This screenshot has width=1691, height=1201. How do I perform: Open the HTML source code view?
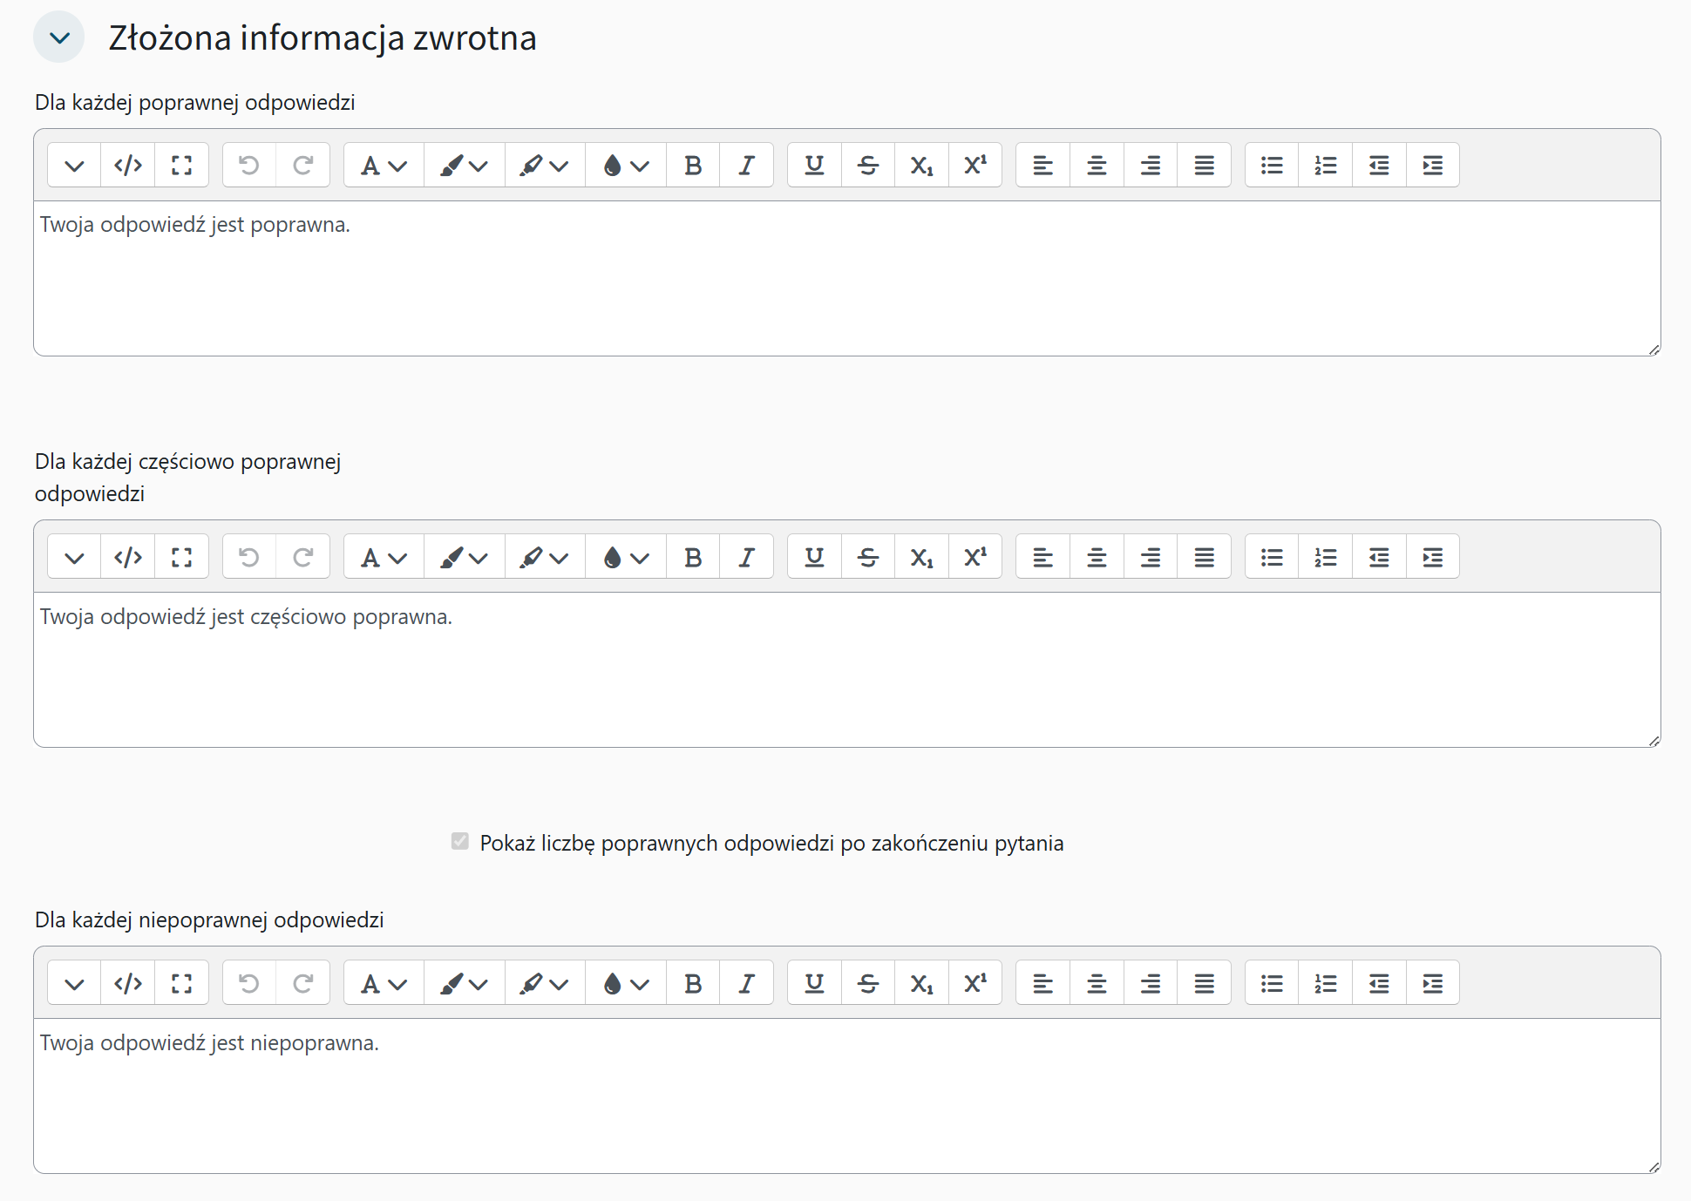click(x=127, y=164)
